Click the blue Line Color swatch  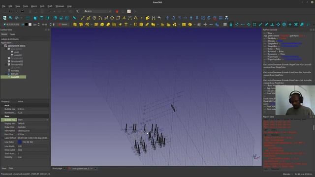tap(20, 142)
